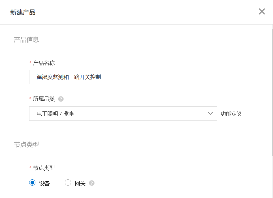Click the 网关 option label text

(80, 183)
